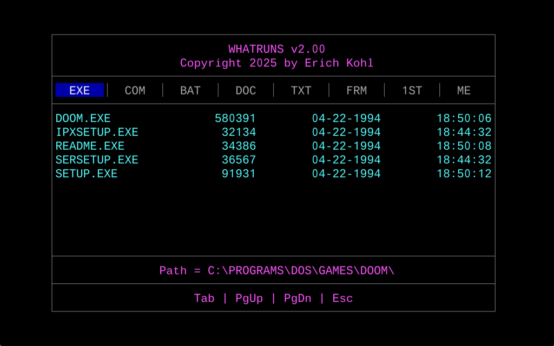The image size is (554, 346).
Task: Switch to the ME tab
Action: [464, 90]
